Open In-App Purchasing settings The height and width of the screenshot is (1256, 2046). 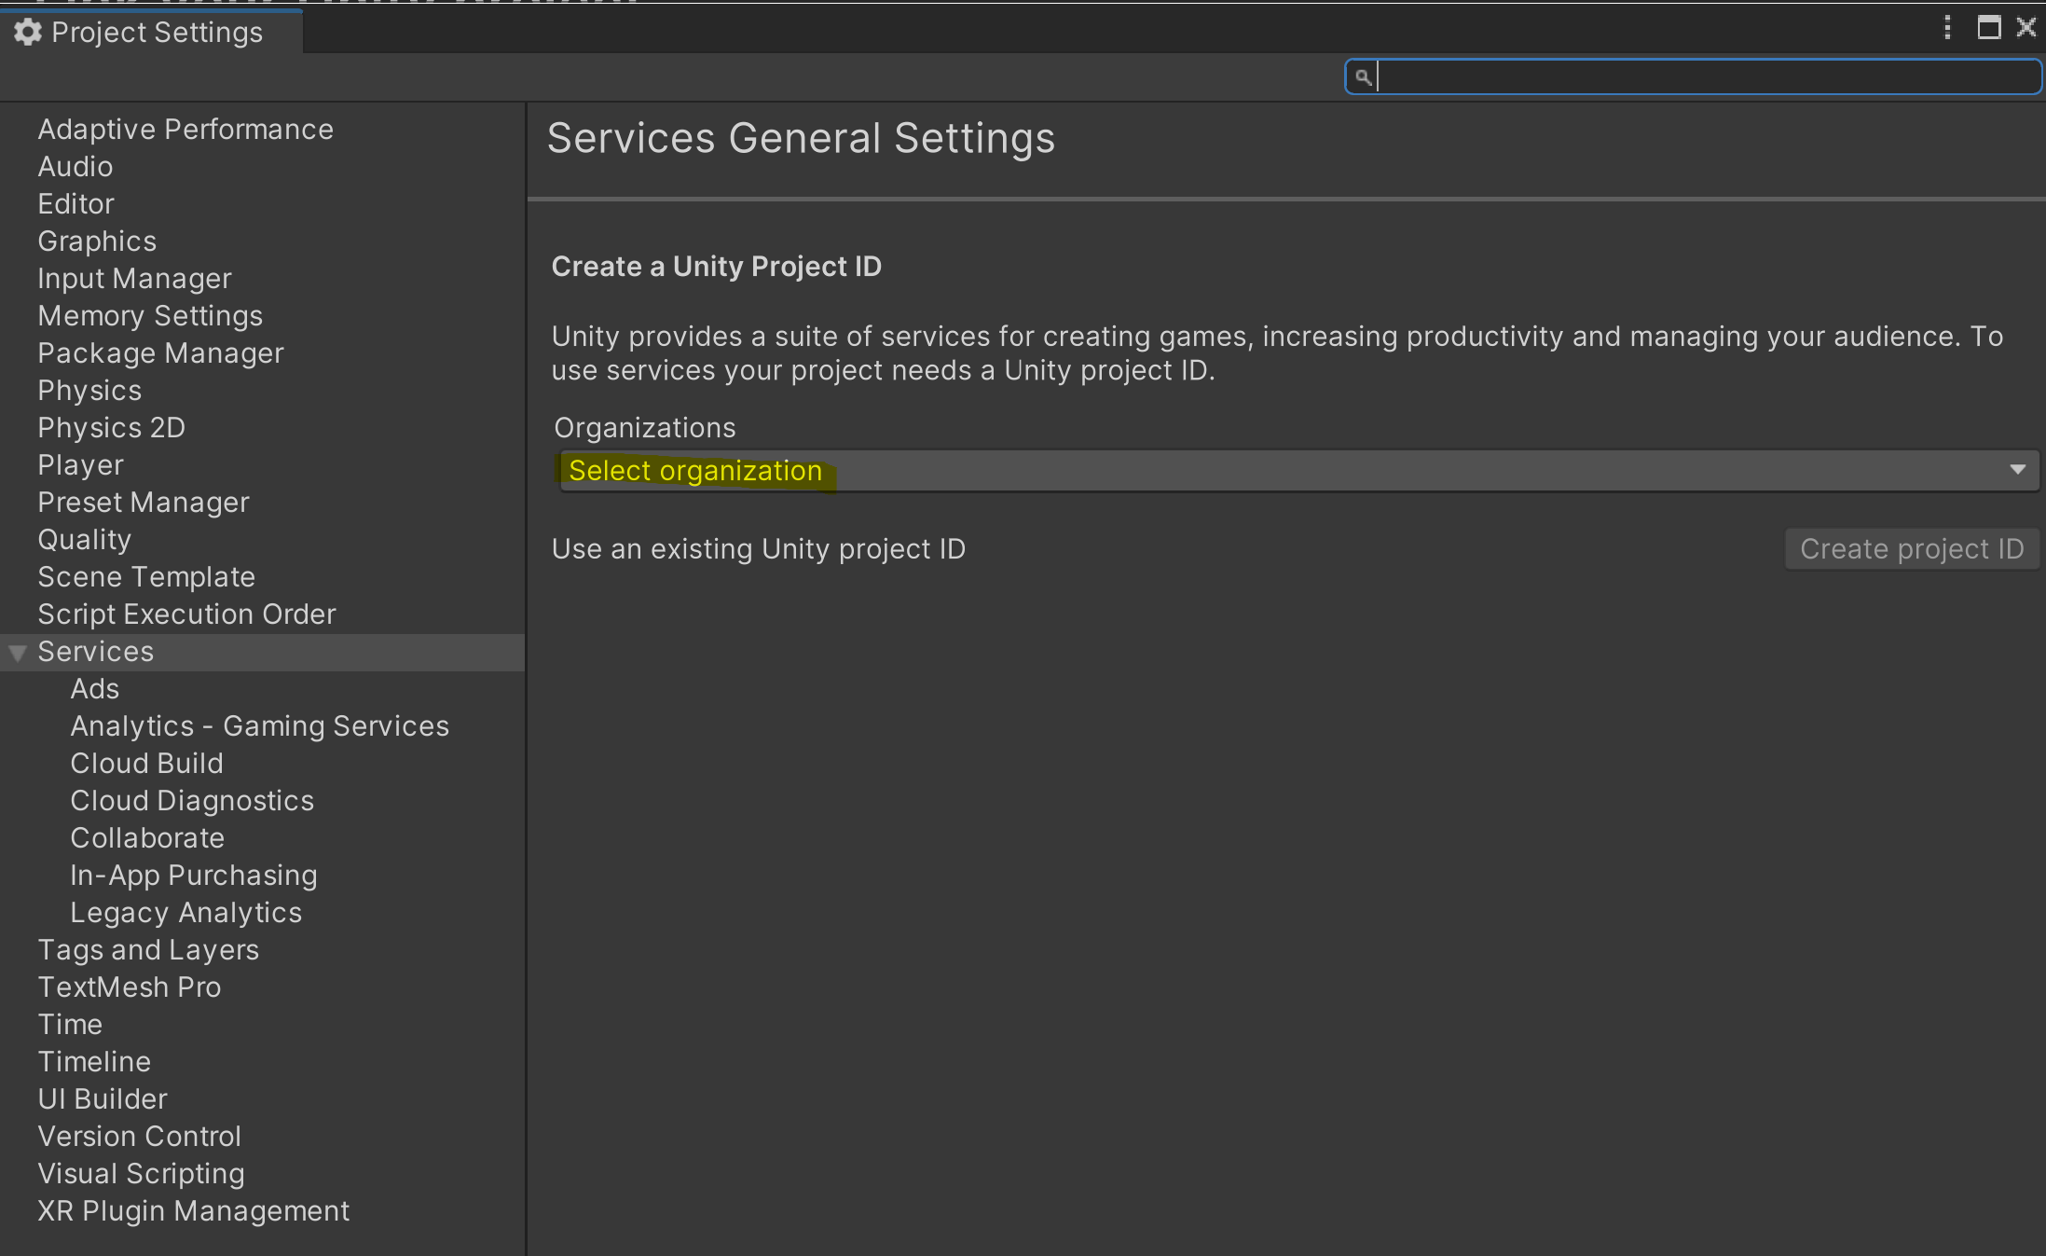pos(194,876)
